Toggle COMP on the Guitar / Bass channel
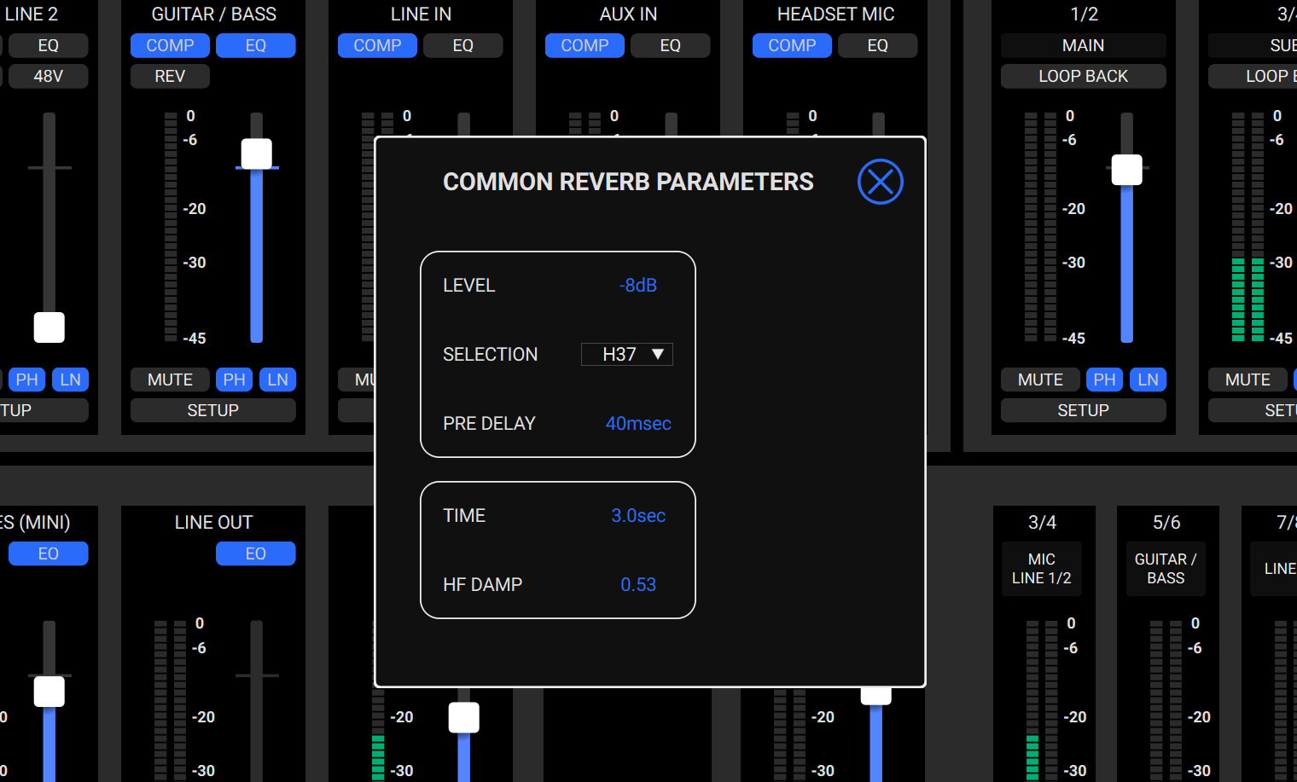The image size is (1297, 782). click(170, 46)
